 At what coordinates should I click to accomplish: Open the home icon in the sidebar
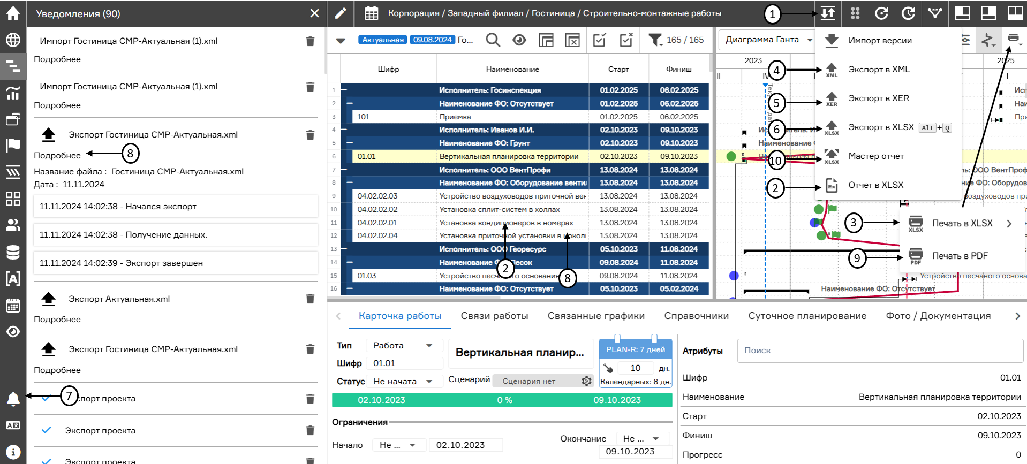pos(13,13)
